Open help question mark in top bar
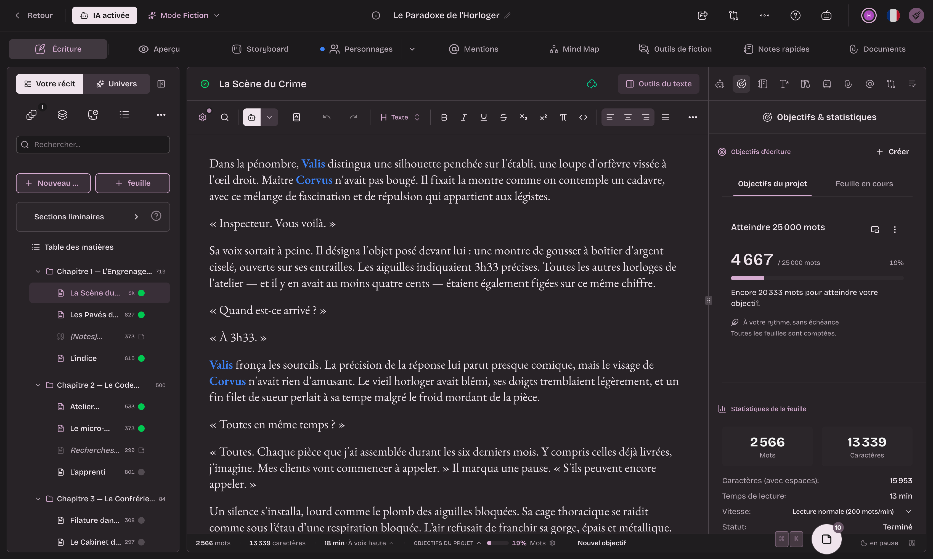Screen dimensions: 933x559 point(795,15)
